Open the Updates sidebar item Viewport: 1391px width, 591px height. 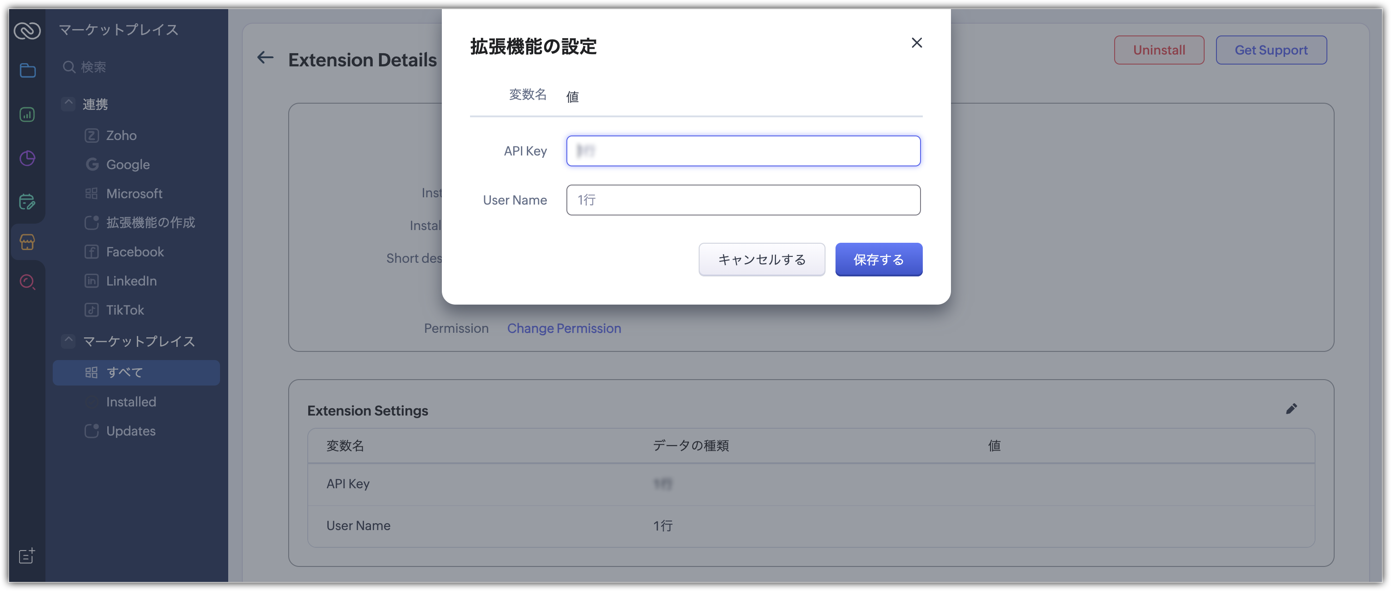tap(130, 431)
